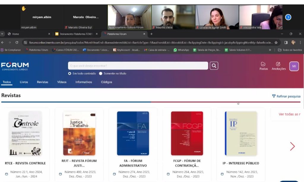Open the red FCGP cover thumbnail

pos(187,133)
